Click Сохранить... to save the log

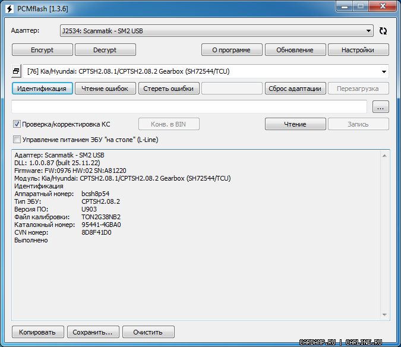[93, 332]
